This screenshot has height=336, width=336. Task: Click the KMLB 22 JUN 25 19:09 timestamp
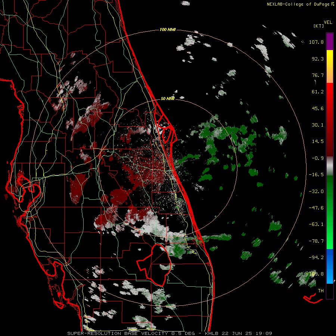pyautogui.click(x=239, y=333)
